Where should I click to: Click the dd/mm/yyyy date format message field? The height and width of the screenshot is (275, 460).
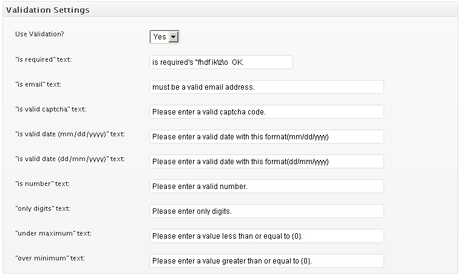[x=266, y=162]
